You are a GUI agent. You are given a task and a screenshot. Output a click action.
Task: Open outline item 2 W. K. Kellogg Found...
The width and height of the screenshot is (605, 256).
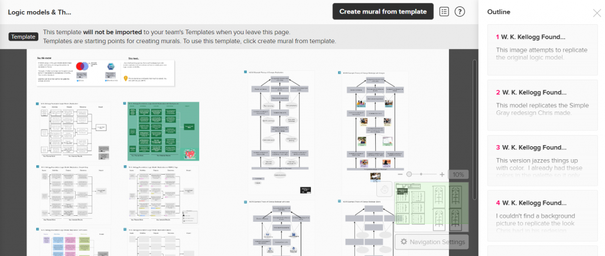tap(542, 105)
